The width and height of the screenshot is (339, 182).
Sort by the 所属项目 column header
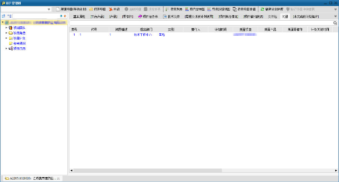[x=245, y=29]
